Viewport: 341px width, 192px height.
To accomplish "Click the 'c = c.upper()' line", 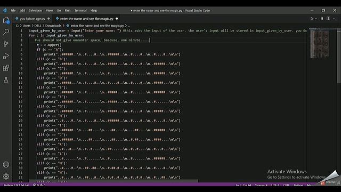I will click(49, 45).
